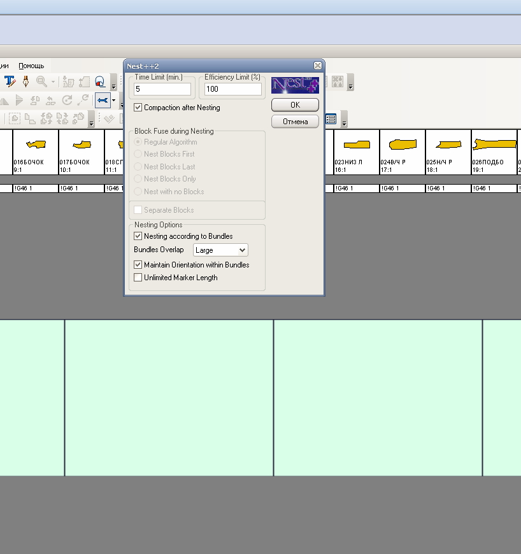521x554 pixels.
Task: Open the Помощь menu
Action: (x=31, y=66)
